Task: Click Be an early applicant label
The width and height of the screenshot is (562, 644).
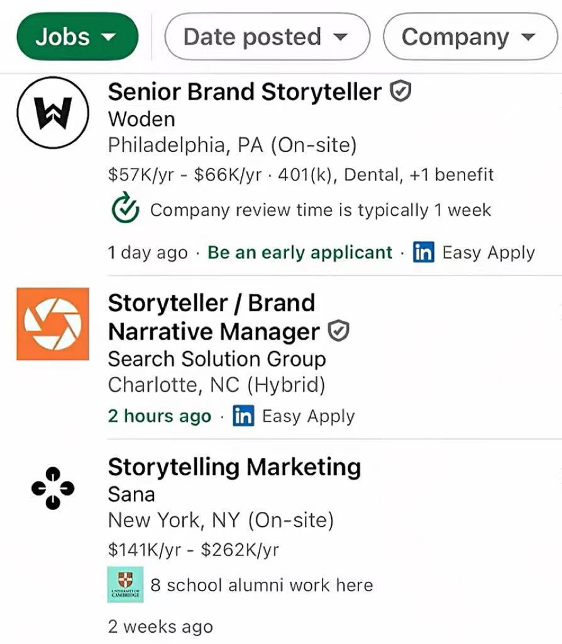Action: click(300, 253)
